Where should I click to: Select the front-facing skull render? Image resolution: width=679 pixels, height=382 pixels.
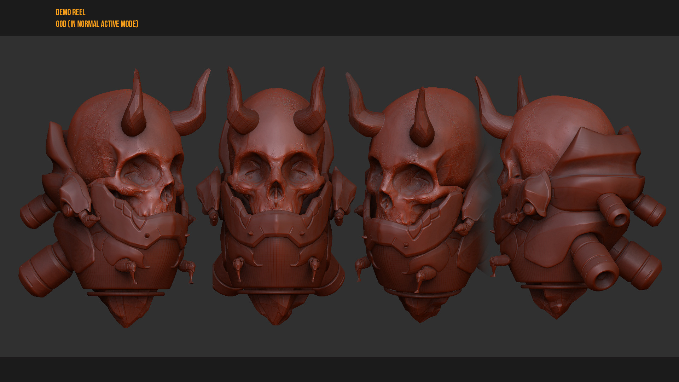277,196
